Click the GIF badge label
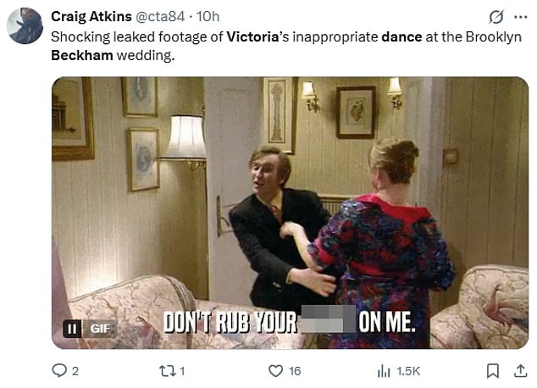537x388 pixels. (100, 328)
